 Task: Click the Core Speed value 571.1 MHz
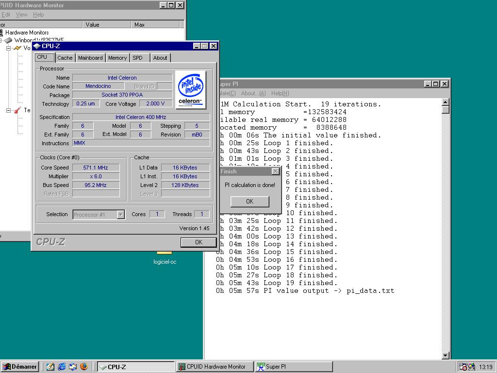pos(96,168)
